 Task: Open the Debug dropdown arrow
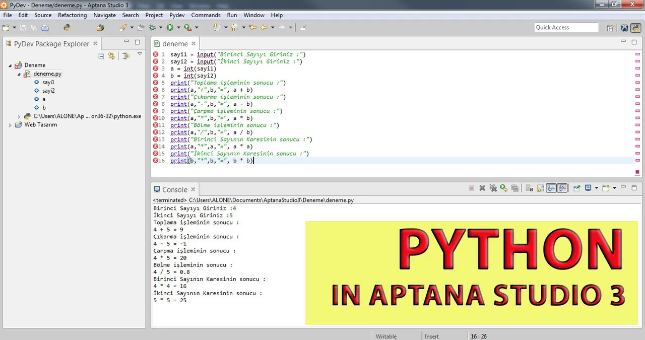(160, 28)
